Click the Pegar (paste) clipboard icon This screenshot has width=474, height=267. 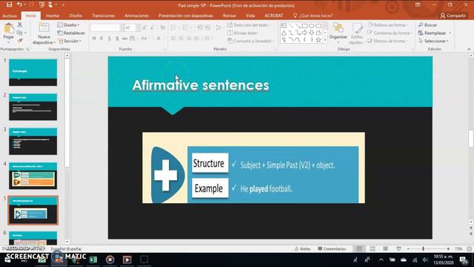tap(9, 28)
